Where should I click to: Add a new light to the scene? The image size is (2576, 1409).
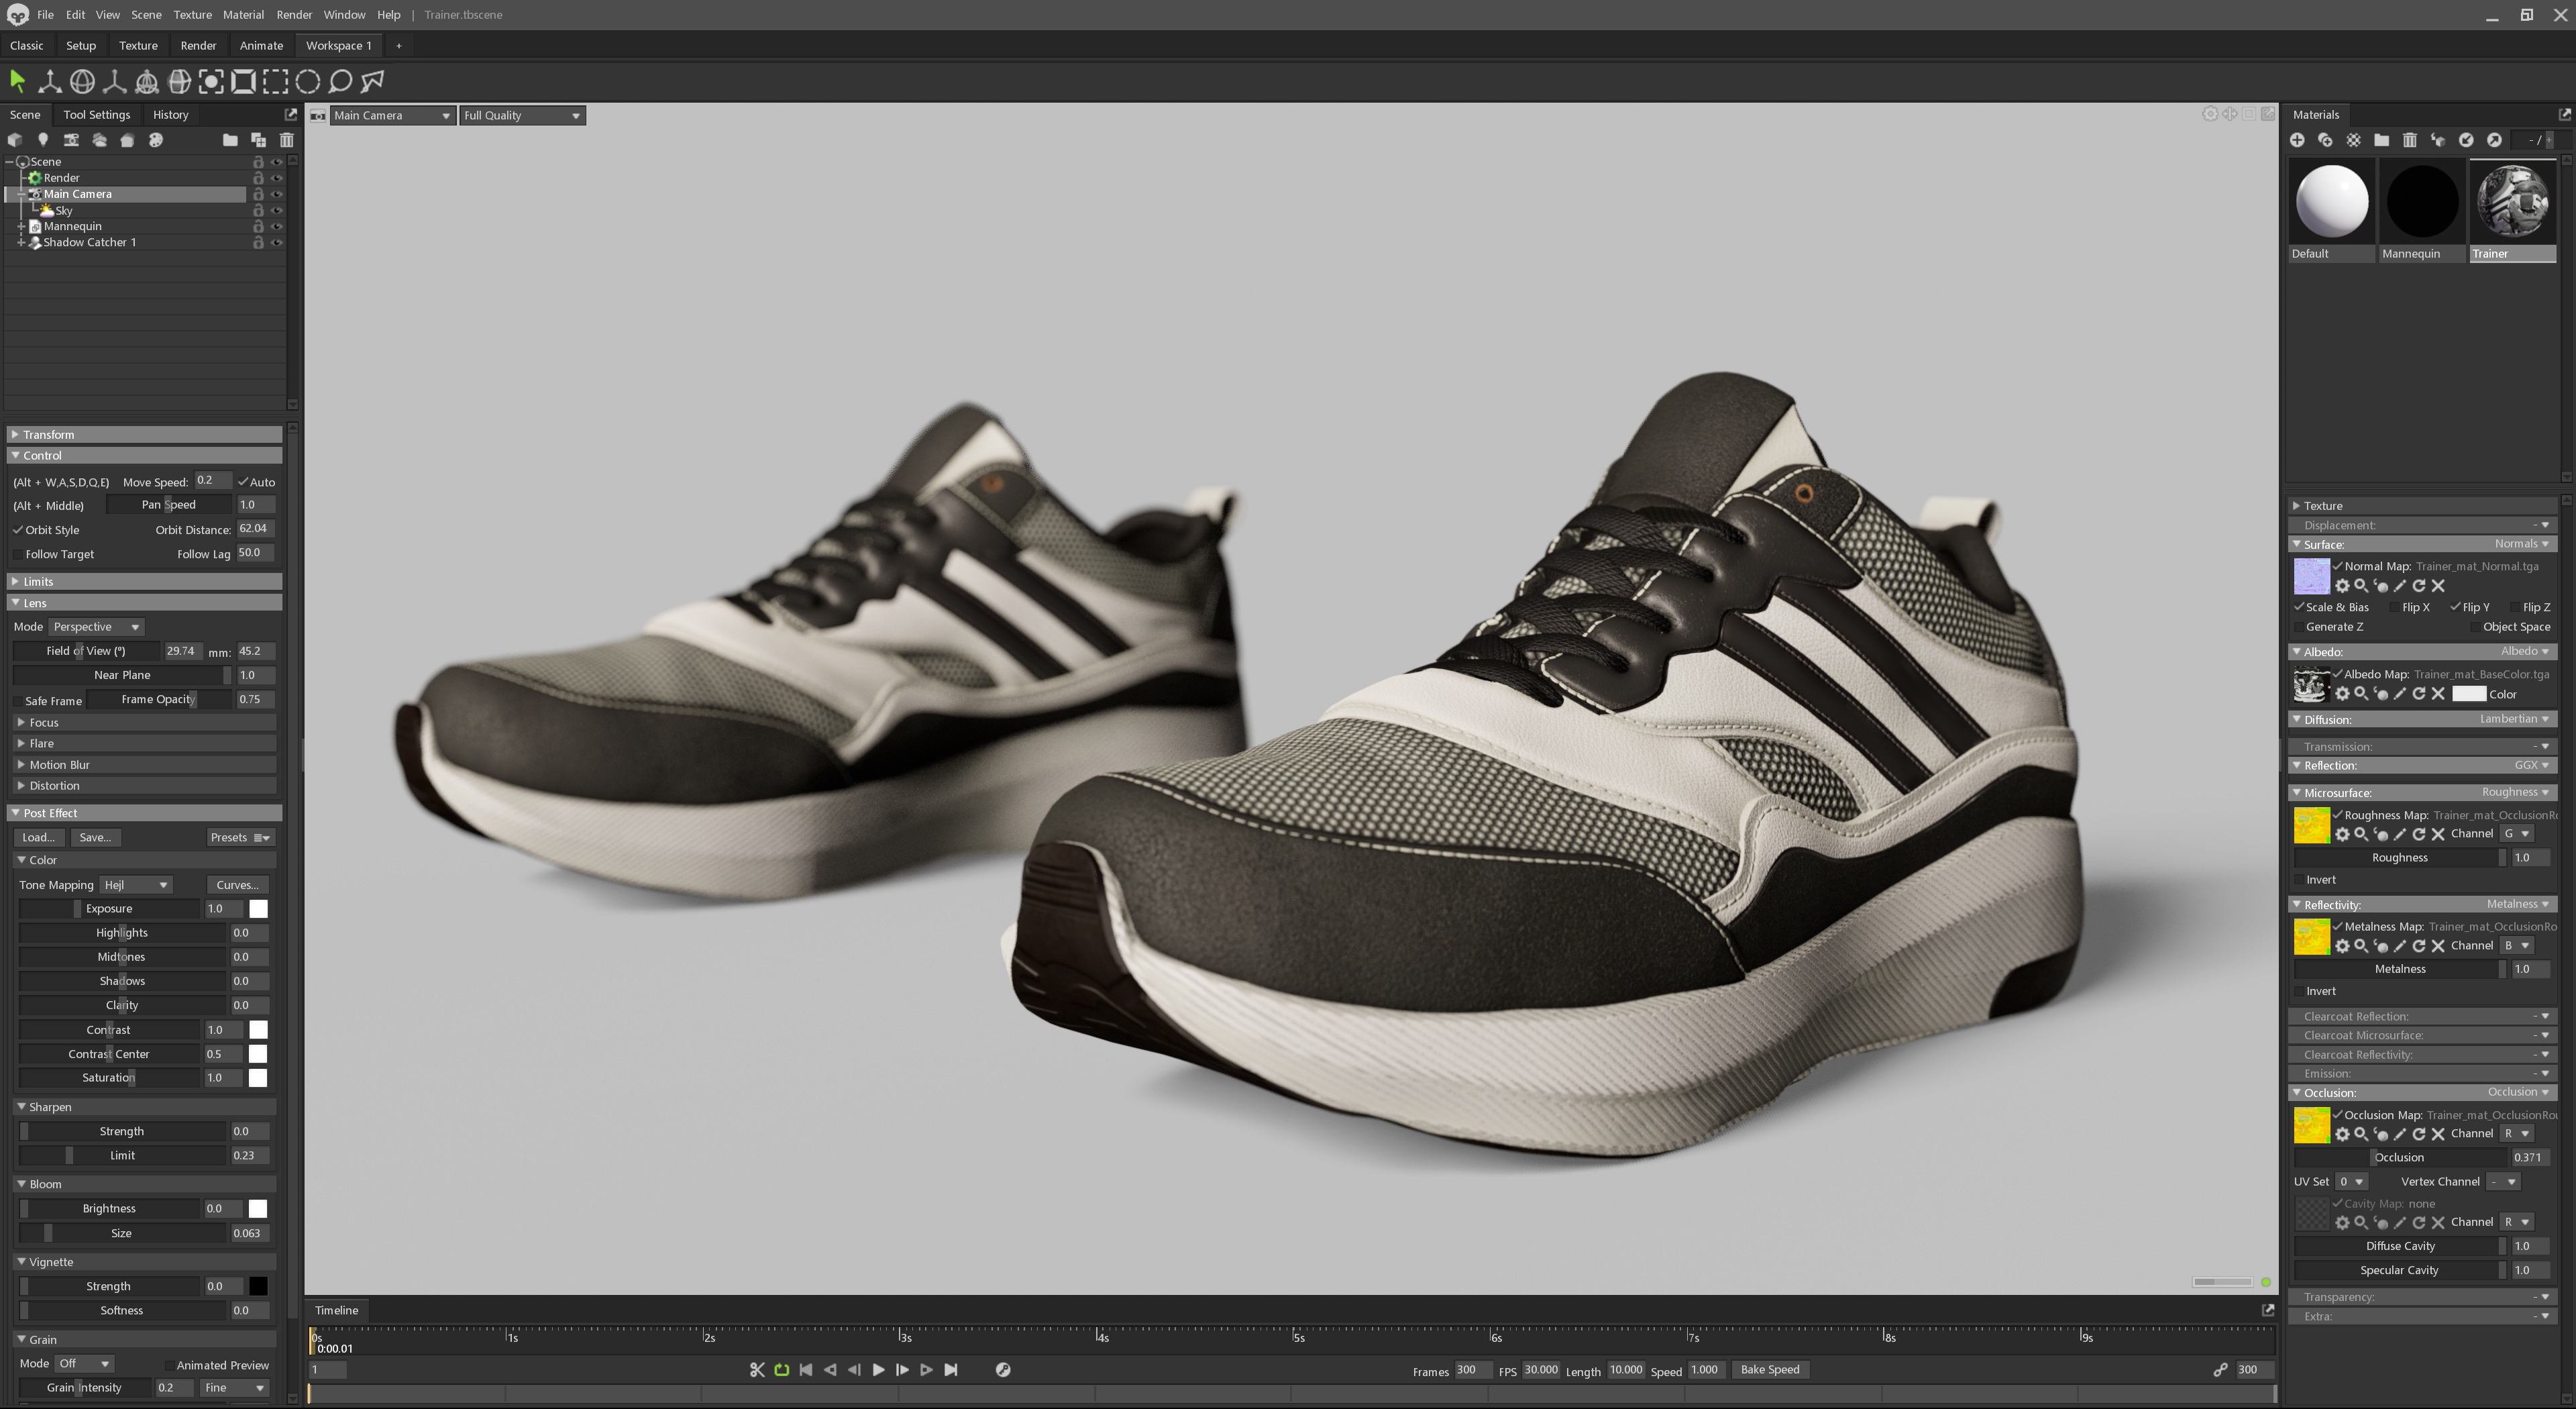coord(43,140)
